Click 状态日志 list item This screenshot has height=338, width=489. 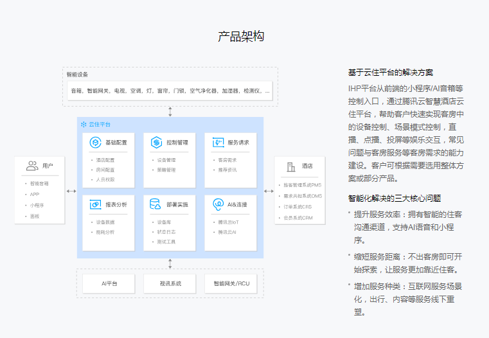coord(166,232)
